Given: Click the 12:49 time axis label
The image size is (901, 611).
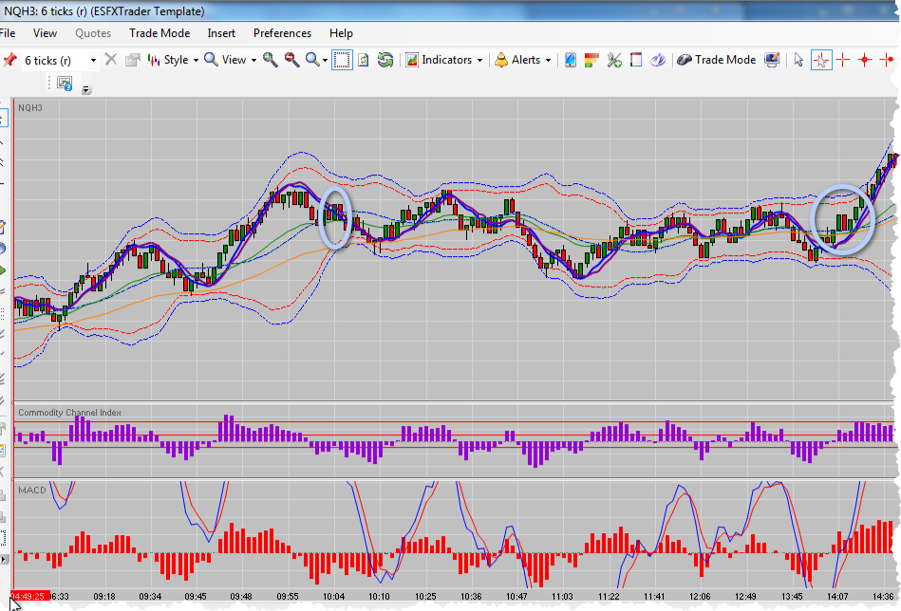Looking at the screenshot, I should pyautogui.click(x=745, y=596).
